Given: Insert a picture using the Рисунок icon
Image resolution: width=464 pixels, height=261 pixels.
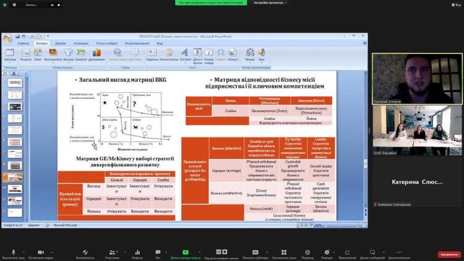Looking at the screenshot, I should point(25,54).
